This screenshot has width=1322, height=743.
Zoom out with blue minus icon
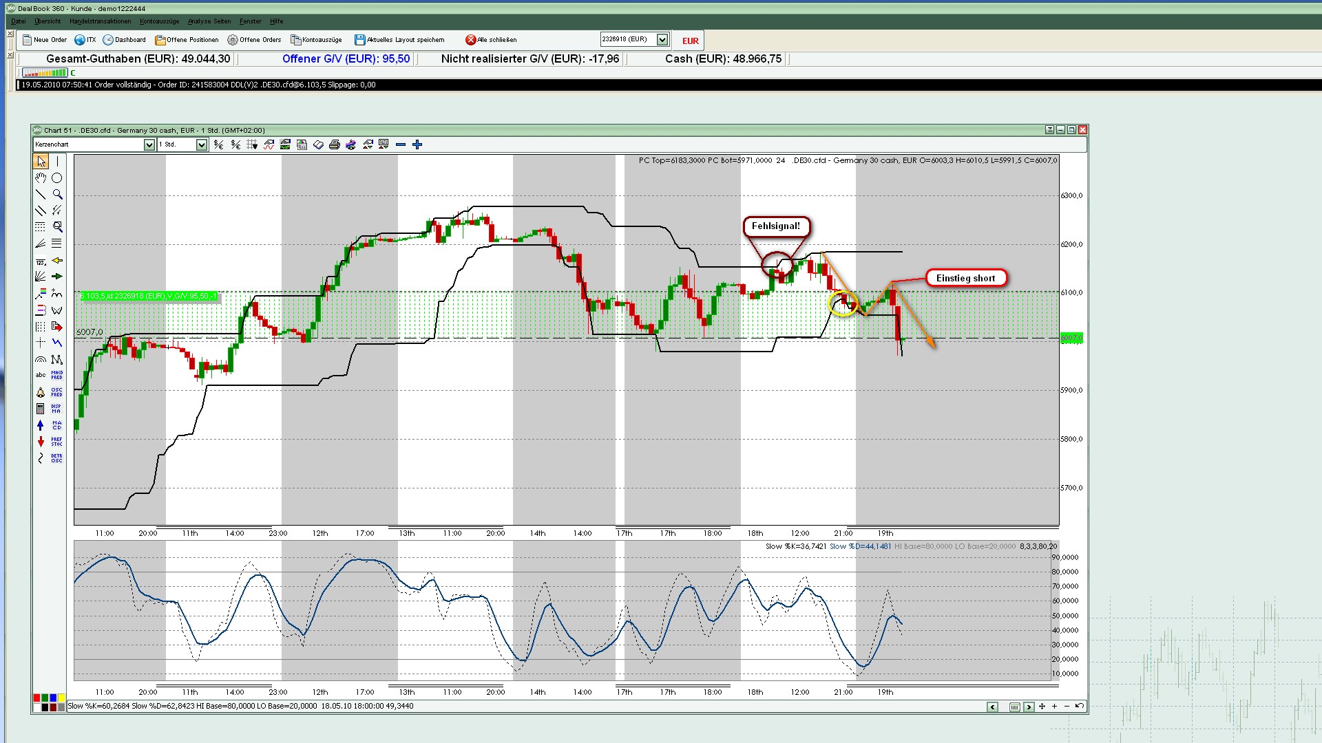coord(401,144)
